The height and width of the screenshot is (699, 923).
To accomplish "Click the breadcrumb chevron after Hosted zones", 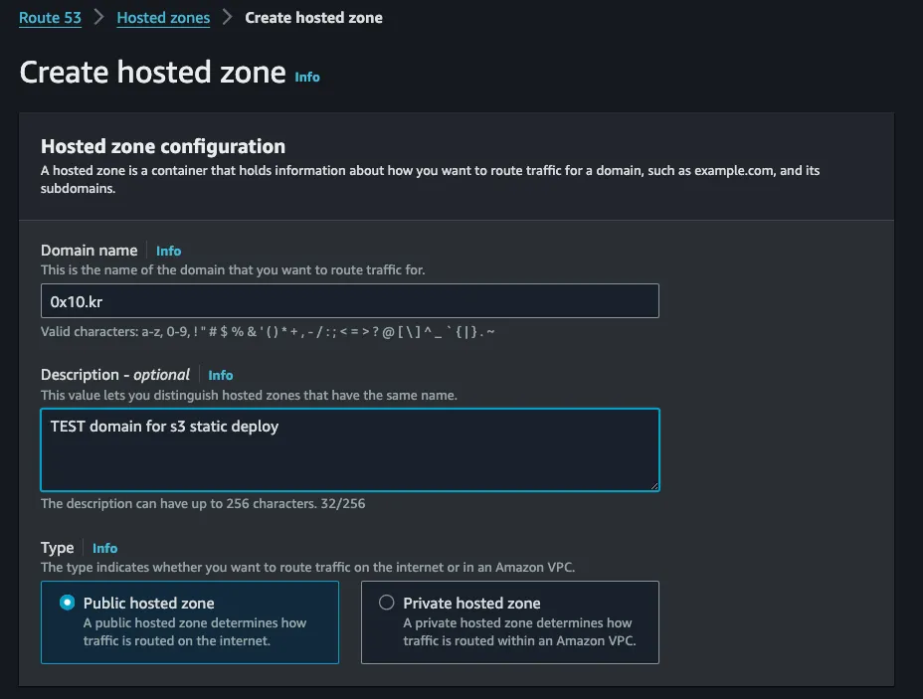I will click(228, 18).
